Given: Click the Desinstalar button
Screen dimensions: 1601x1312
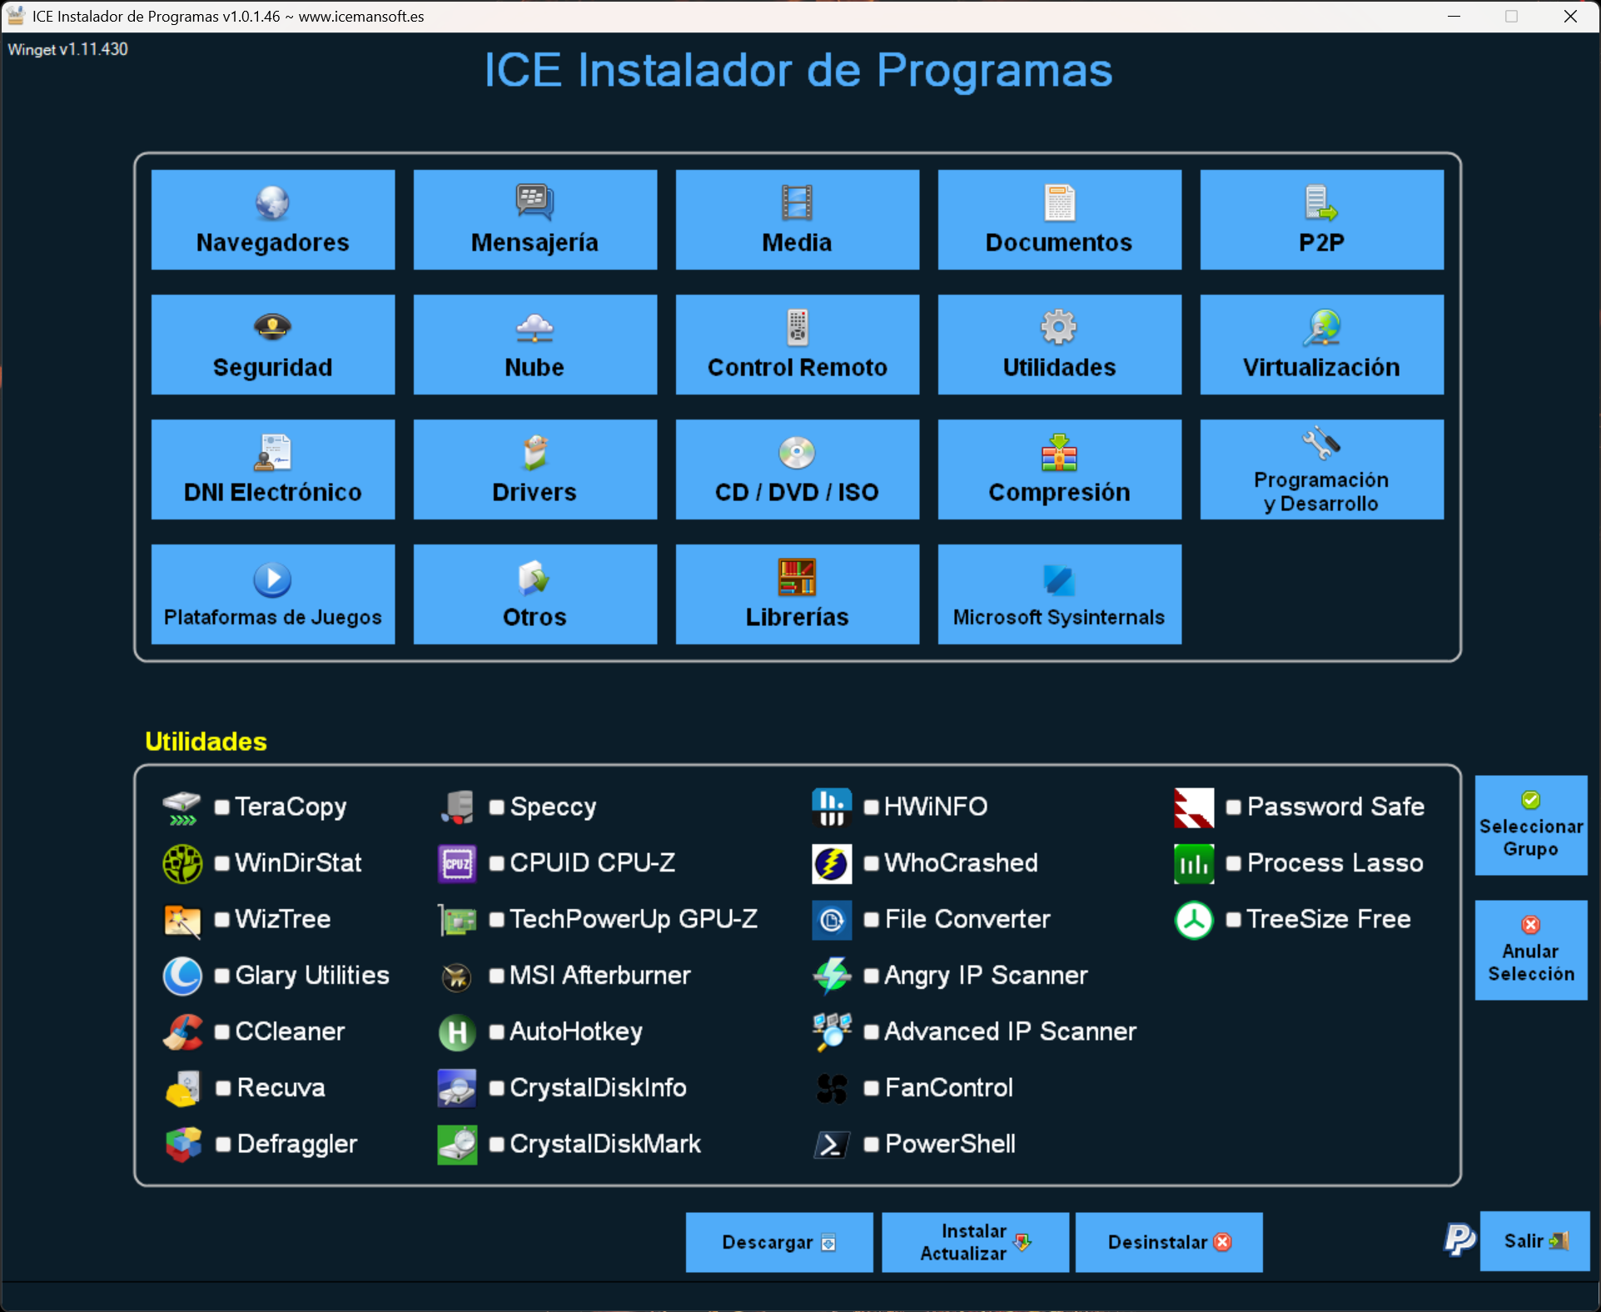Looking at the screenshot, I should point(1168,1242).
